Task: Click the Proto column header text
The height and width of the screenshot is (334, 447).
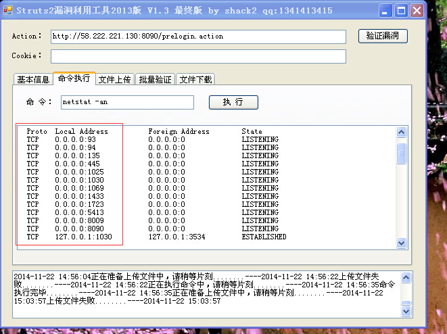Action: tap(37, 131)
